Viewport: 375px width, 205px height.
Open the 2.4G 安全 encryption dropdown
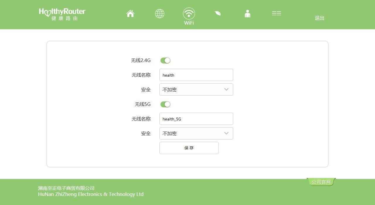pos(196,89)
